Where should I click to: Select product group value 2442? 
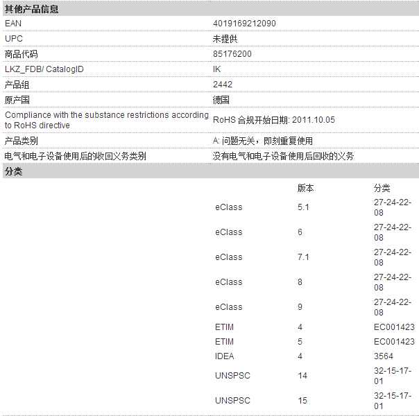coord(223,85)
